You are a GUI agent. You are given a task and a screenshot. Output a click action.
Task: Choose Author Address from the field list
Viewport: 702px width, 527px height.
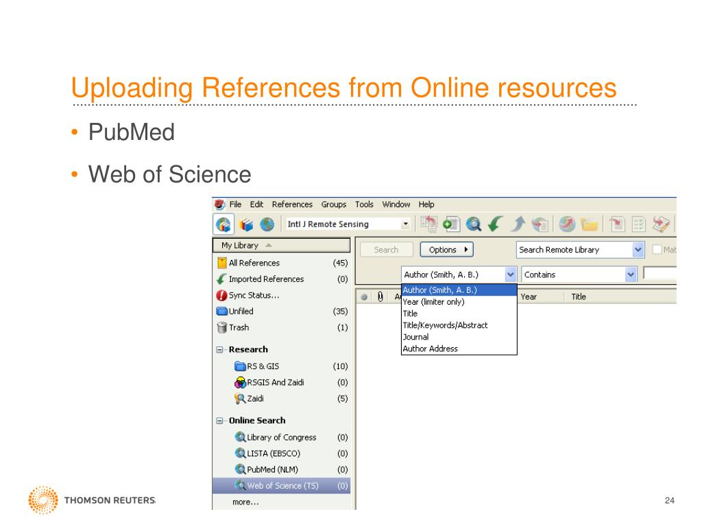(459, 348)
